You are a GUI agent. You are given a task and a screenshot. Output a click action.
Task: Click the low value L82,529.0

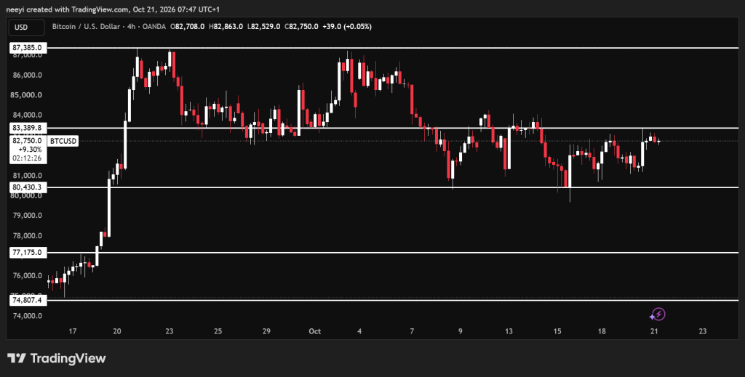[263, 27]
